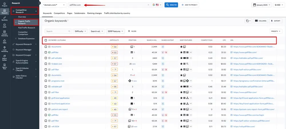
Task: Click the plus icon beside w9 2024
Action: coord(49,126)
